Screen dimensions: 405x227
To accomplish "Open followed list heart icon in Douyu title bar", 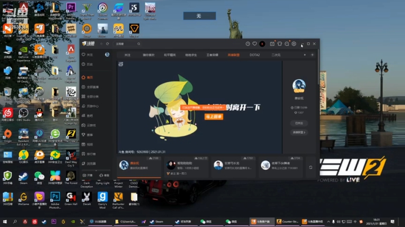I will tap(255, 44).
